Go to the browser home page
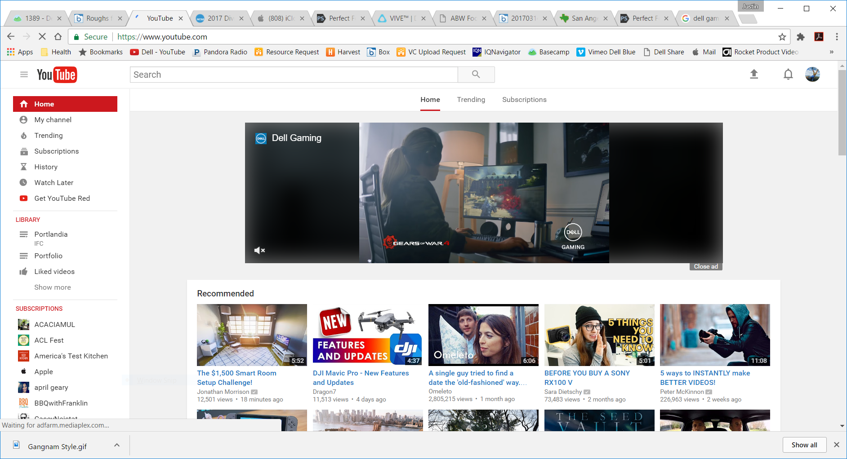The image size is (847, 459). (58, 37)
